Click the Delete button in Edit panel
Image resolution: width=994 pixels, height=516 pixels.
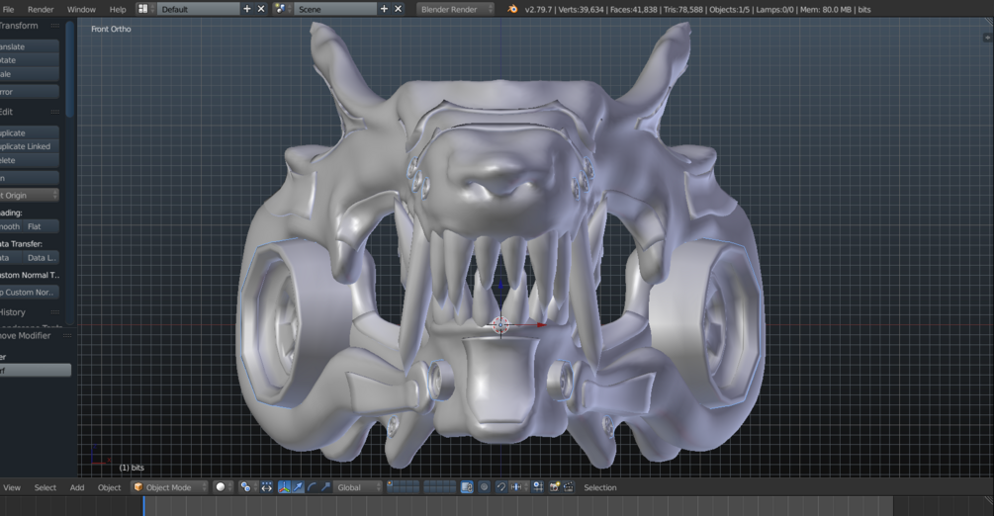coord(29,160)
